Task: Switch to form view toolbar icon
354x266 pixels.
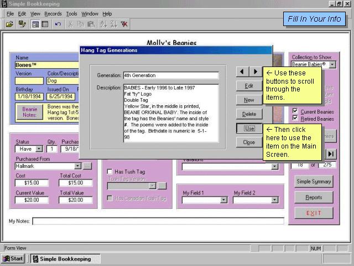Action: [x=35, y=24]
